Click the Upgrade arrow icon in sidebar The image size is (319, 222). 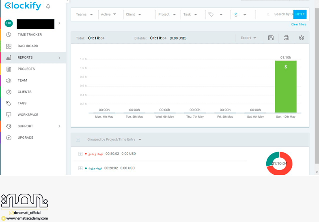(x=9, y=138)
